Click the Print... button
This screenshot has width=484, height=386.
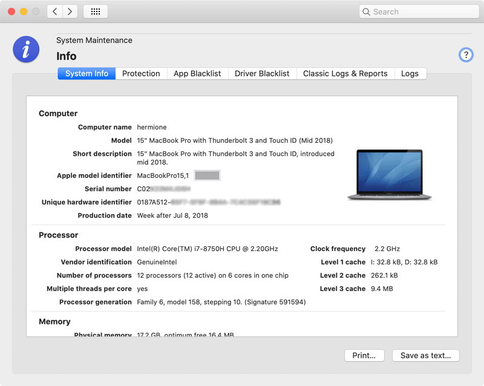[x=364, y=355]
